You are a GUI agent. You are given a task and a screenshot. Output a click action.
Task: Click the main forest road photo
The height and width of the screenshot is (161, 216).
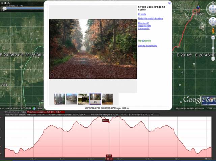click(93, 49)
